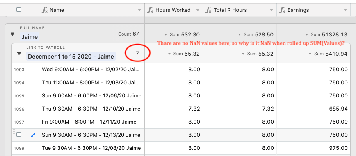Click the Earnings column header
The height and width of the screenshot is (156, 356).
[313, 10]
